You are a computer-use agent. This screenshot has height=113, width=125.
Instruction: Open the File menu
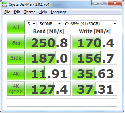click(x=7, y=12)
